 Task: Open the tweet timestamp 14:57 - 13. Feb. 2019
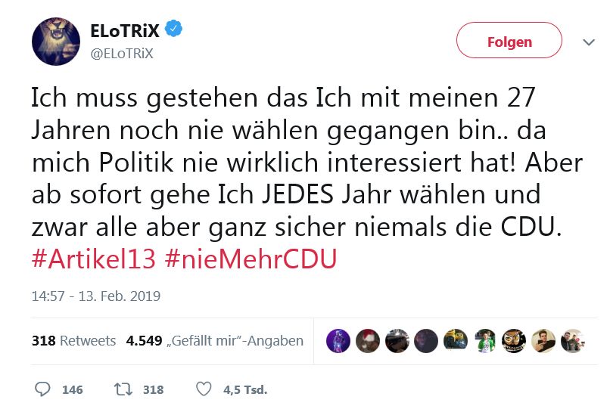(96, 296)
